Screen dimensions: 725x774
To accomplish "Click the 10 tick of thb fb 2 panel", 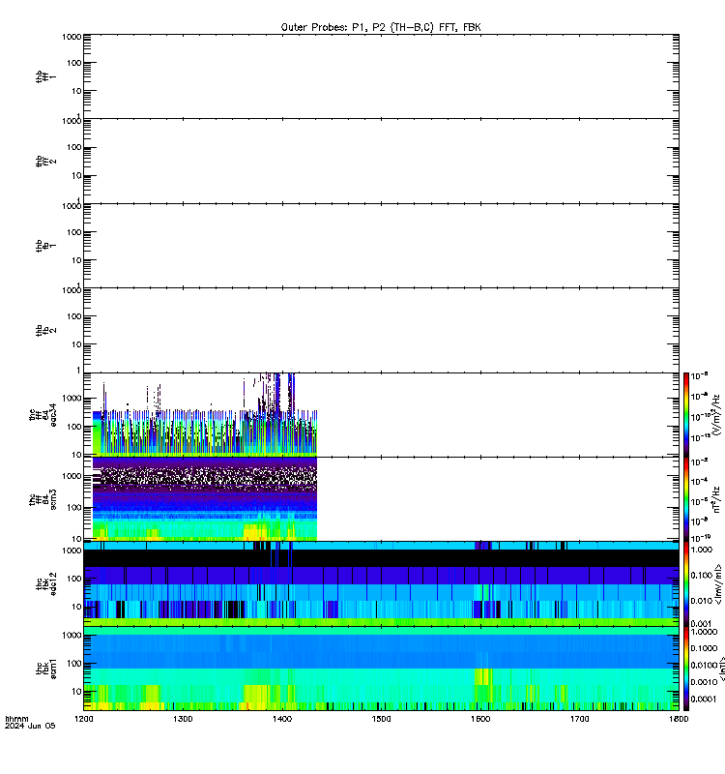I will pos(76,344).
